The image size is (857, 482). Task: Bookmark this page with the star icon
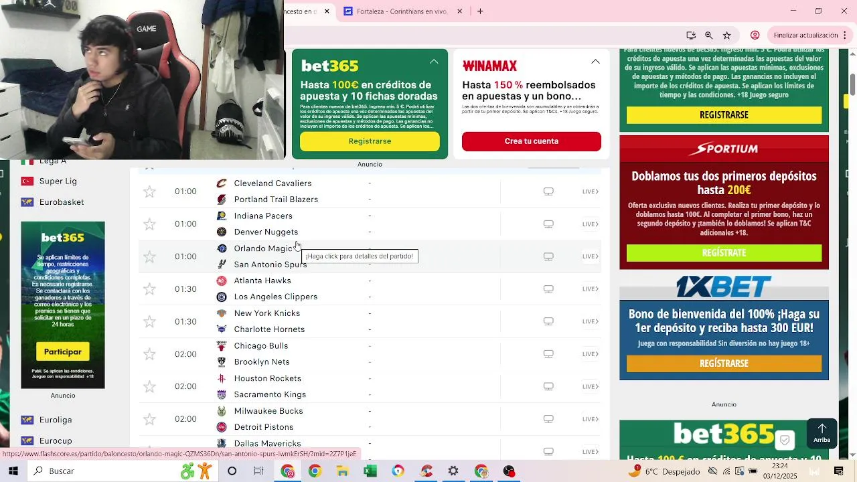pos(727,35)
